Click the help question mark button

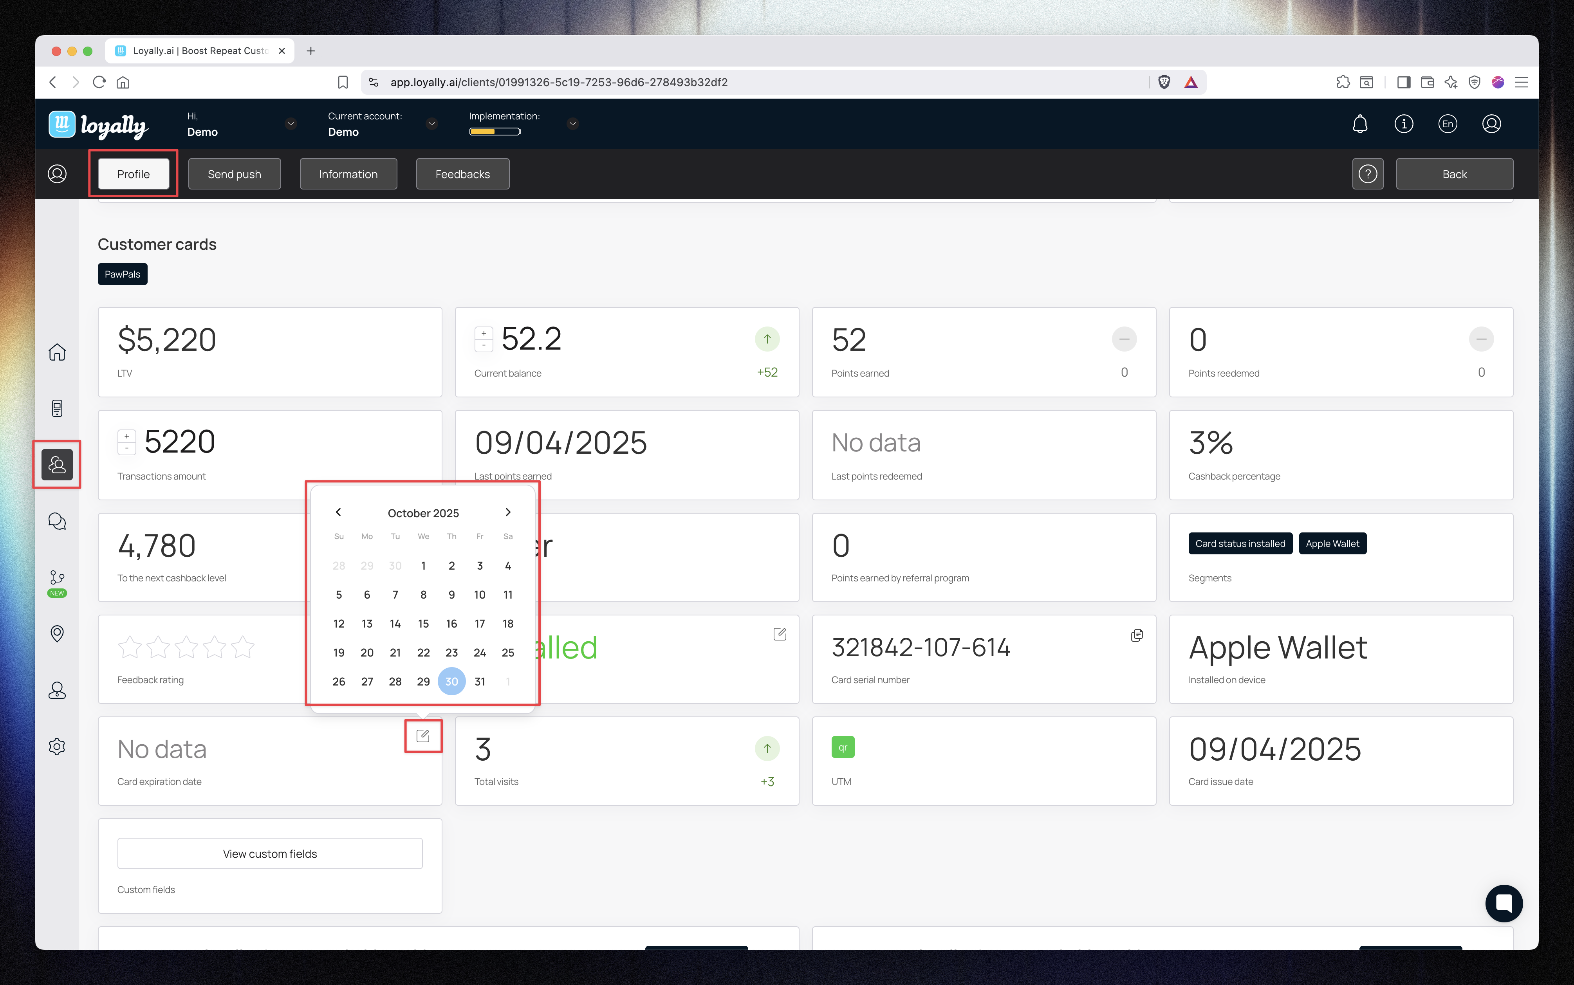click(1368, 174)
